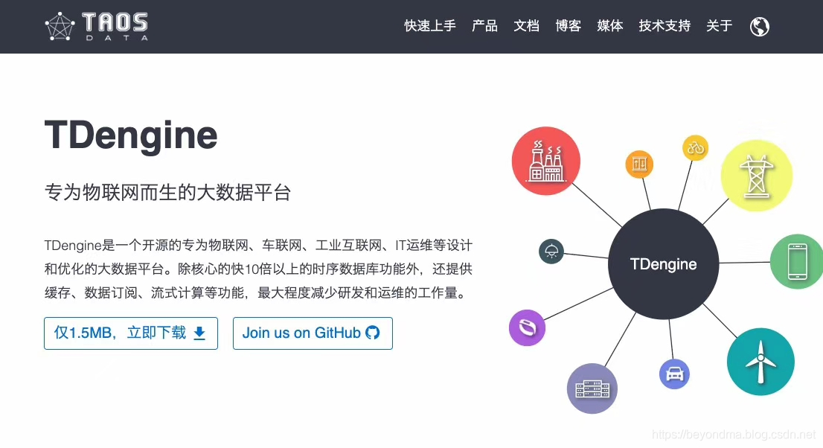Open the 快速上手 menu item
This screenshot has width=823, height=448.
coord(430,26)
